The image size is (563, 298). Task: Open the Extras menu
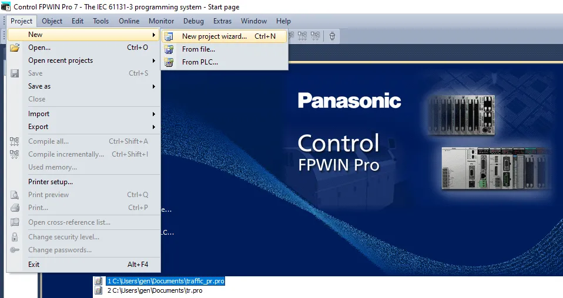pyautogui.click(x=222, y=21)
